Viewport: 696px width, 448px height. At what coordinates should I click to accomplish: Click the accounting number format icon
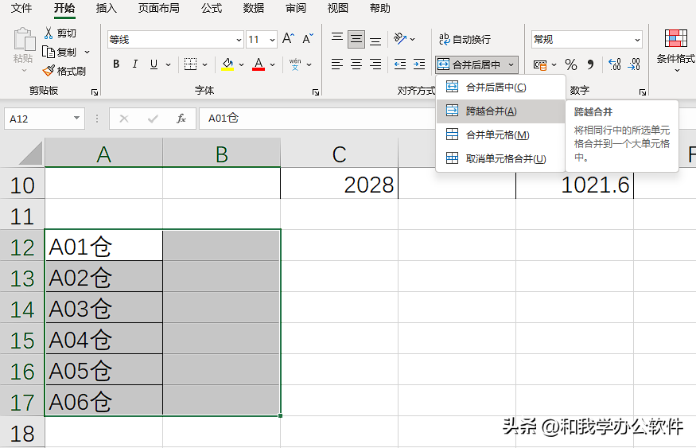(x=540, y=65)
